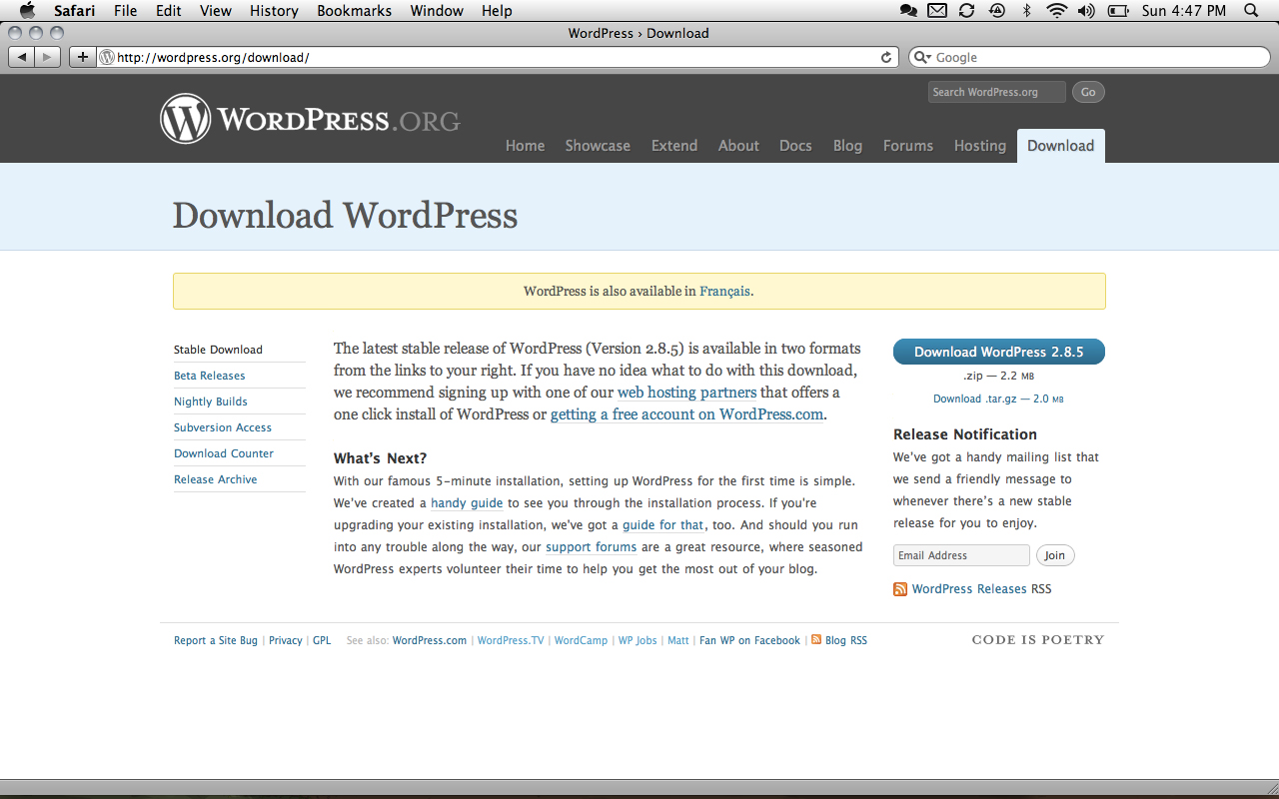Open the File menu
1279x799 pixels.
pos(125,11)
